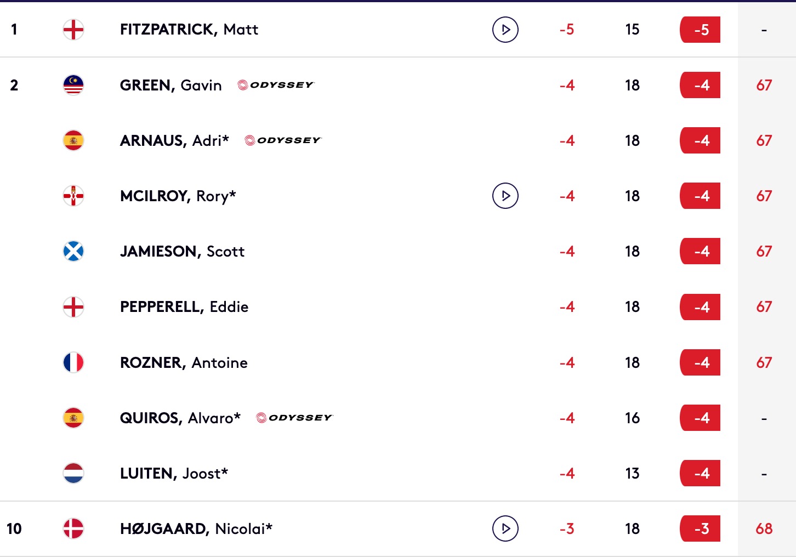Play video highlights for Rory McIlroy
Screen dimensions: 796x557
pos(505,196)
